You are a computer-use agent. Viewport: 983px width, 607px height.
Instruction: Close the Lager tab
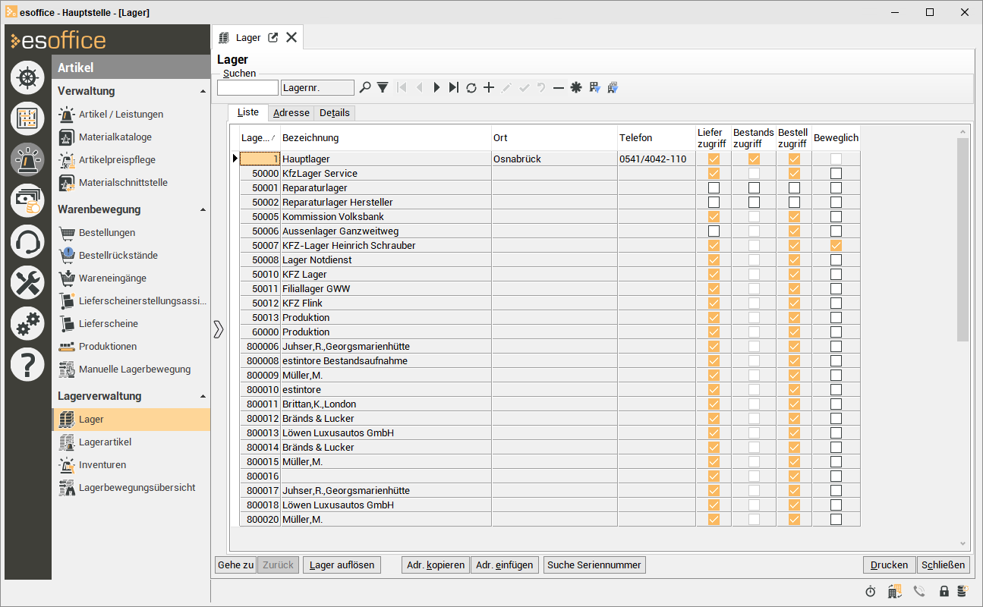(291, 37)
